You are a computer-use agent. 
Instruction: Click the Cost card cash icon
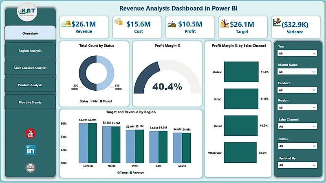(119, 22)
